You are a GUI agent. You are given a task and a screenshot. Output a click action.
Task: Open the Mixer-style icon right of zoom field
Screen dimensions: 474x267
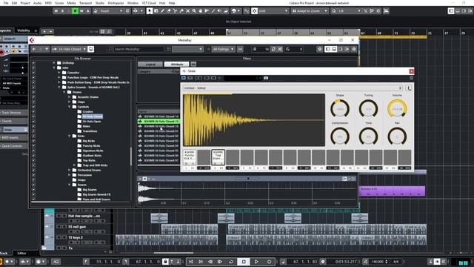(386, 11)
